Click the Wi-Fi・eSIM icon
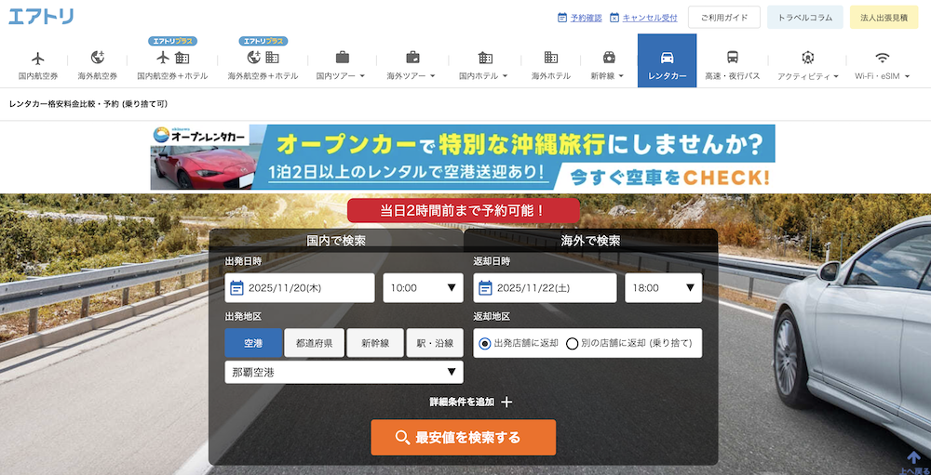Image resolution: width=931 pixels, height=475 pixels. 882,58
